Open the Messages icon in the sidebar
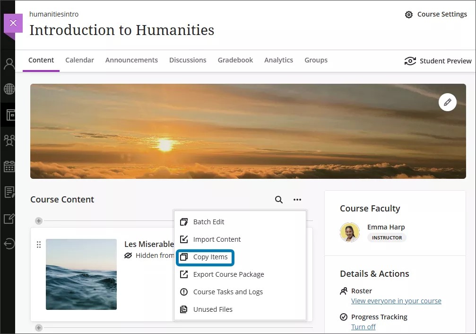Viewport: 476px width, 334px height. pos(9,192)
